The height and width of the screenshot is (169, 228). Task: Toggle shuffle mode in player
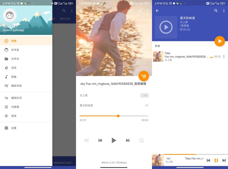click(x=86, y=140)
